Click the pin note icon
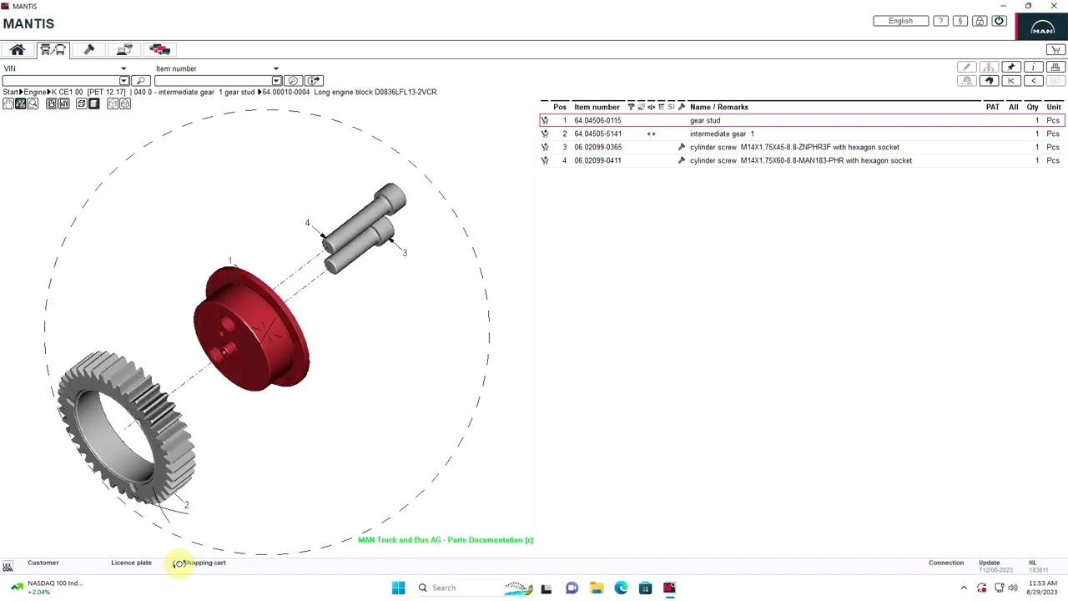 click(1010, 68)
